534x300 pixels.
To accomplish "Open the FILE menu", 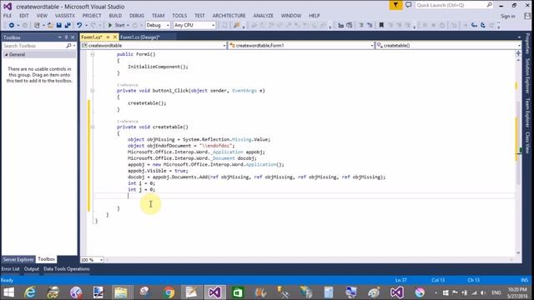I will (x=8, y=16).
